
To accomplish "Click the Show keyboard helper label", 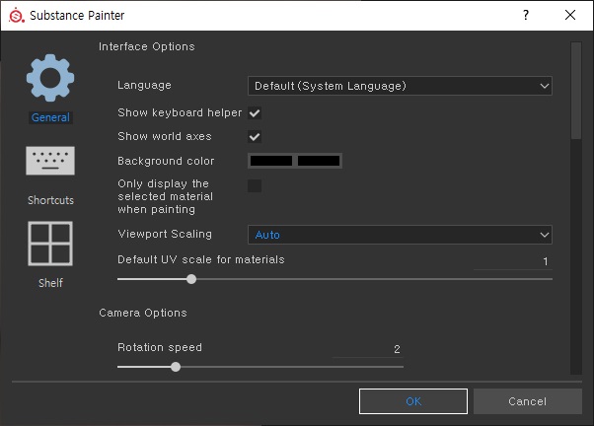I will (180, 112).
